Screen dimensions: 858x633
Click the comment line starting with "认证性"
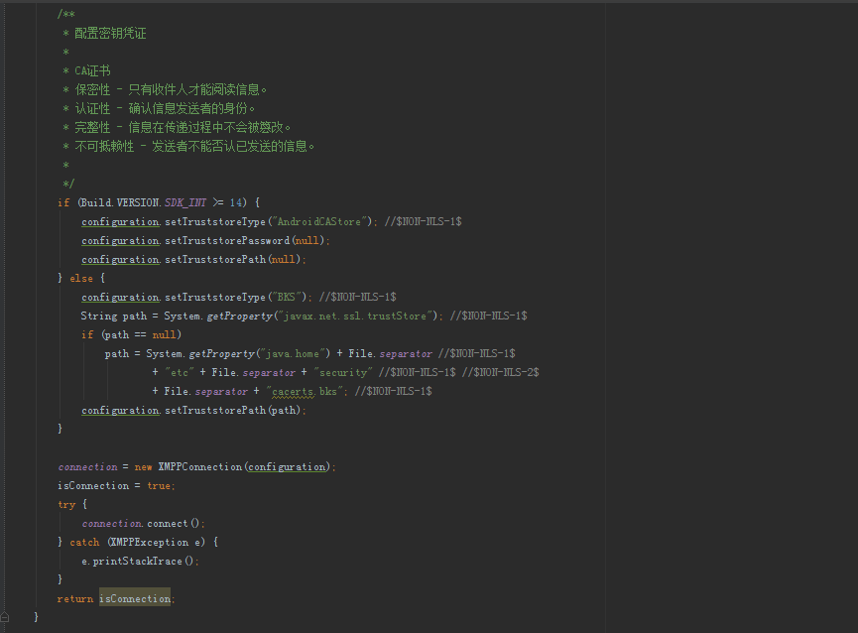(x=165, y=108)
